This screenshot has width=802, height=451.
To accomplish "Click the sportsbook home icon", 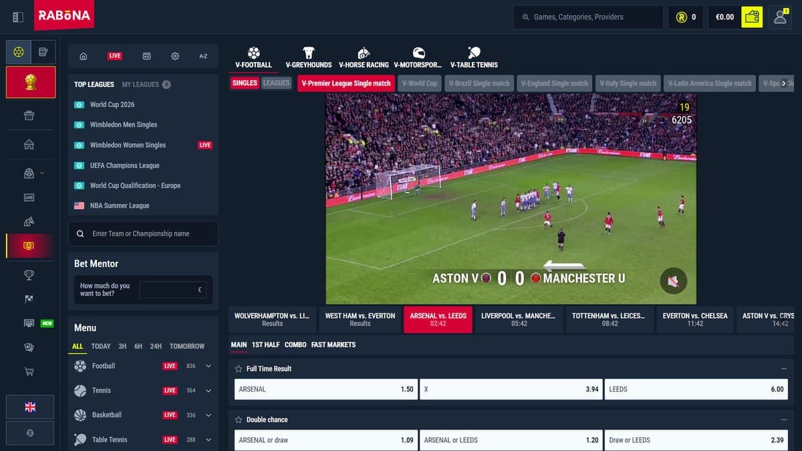I will coord(84,56).
